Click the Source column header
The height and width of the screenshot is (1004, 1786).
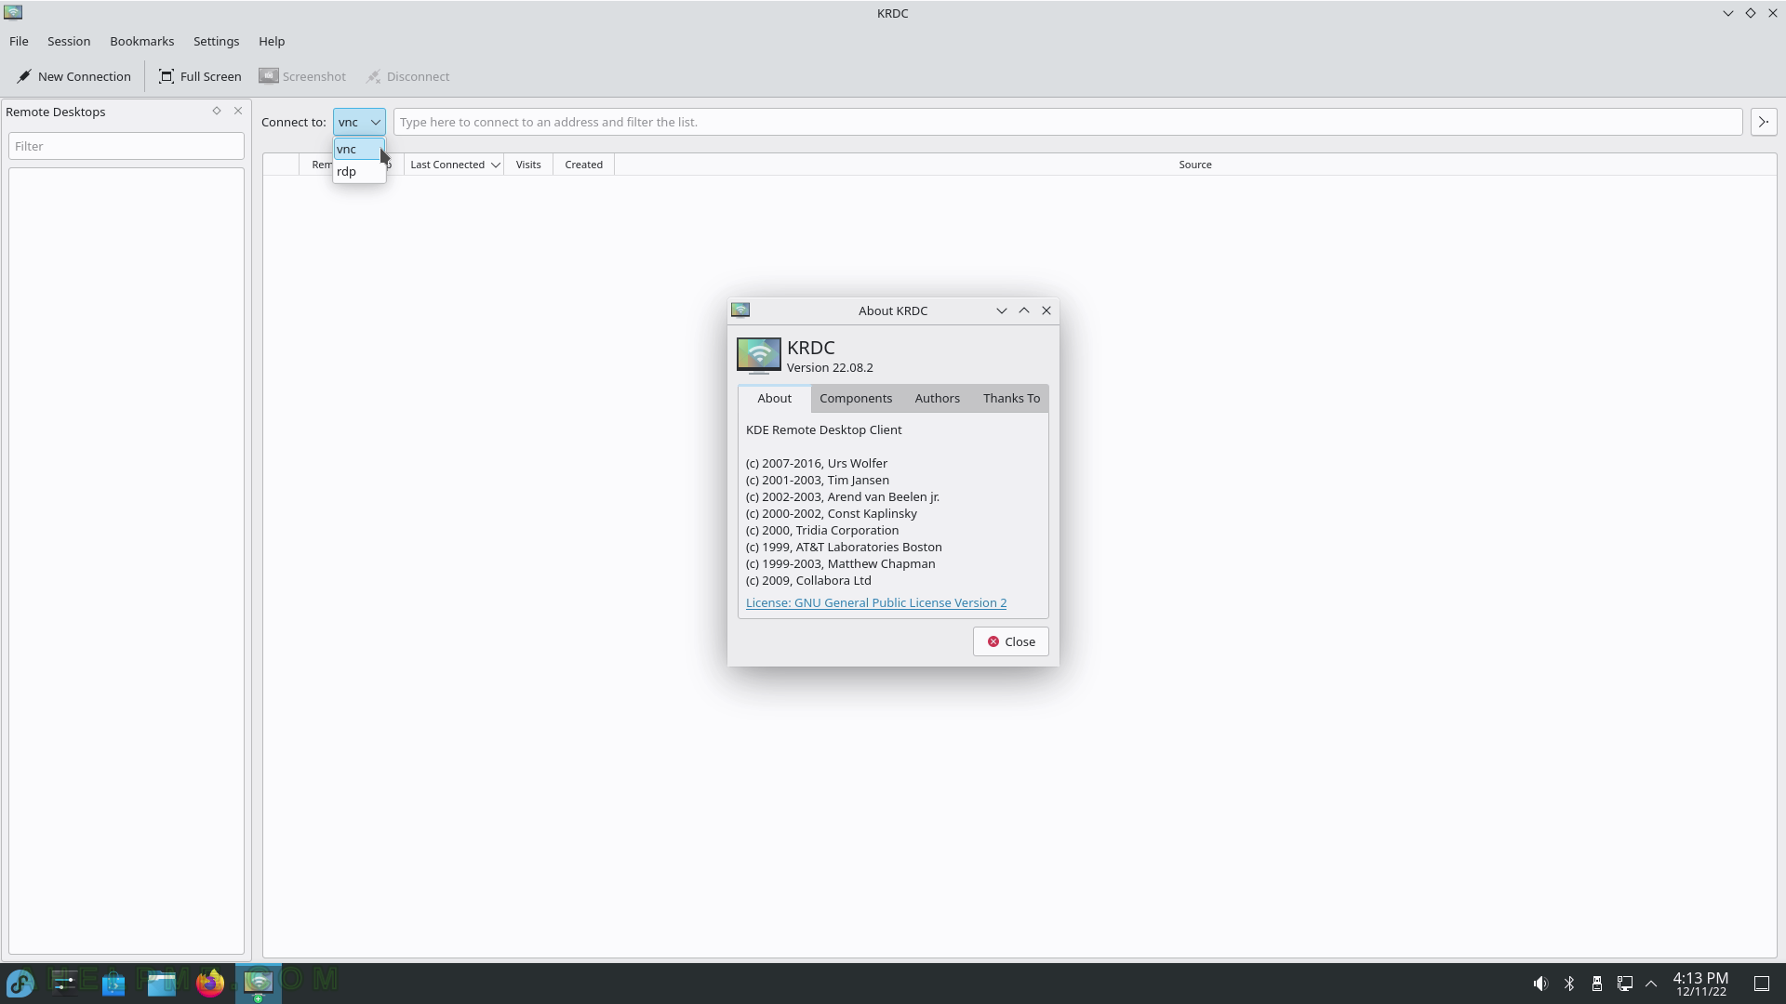coord(1195,165)
